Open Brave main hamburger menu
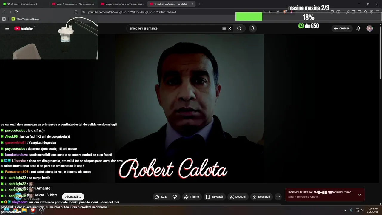Screen dimensions: 382x215 378,12
